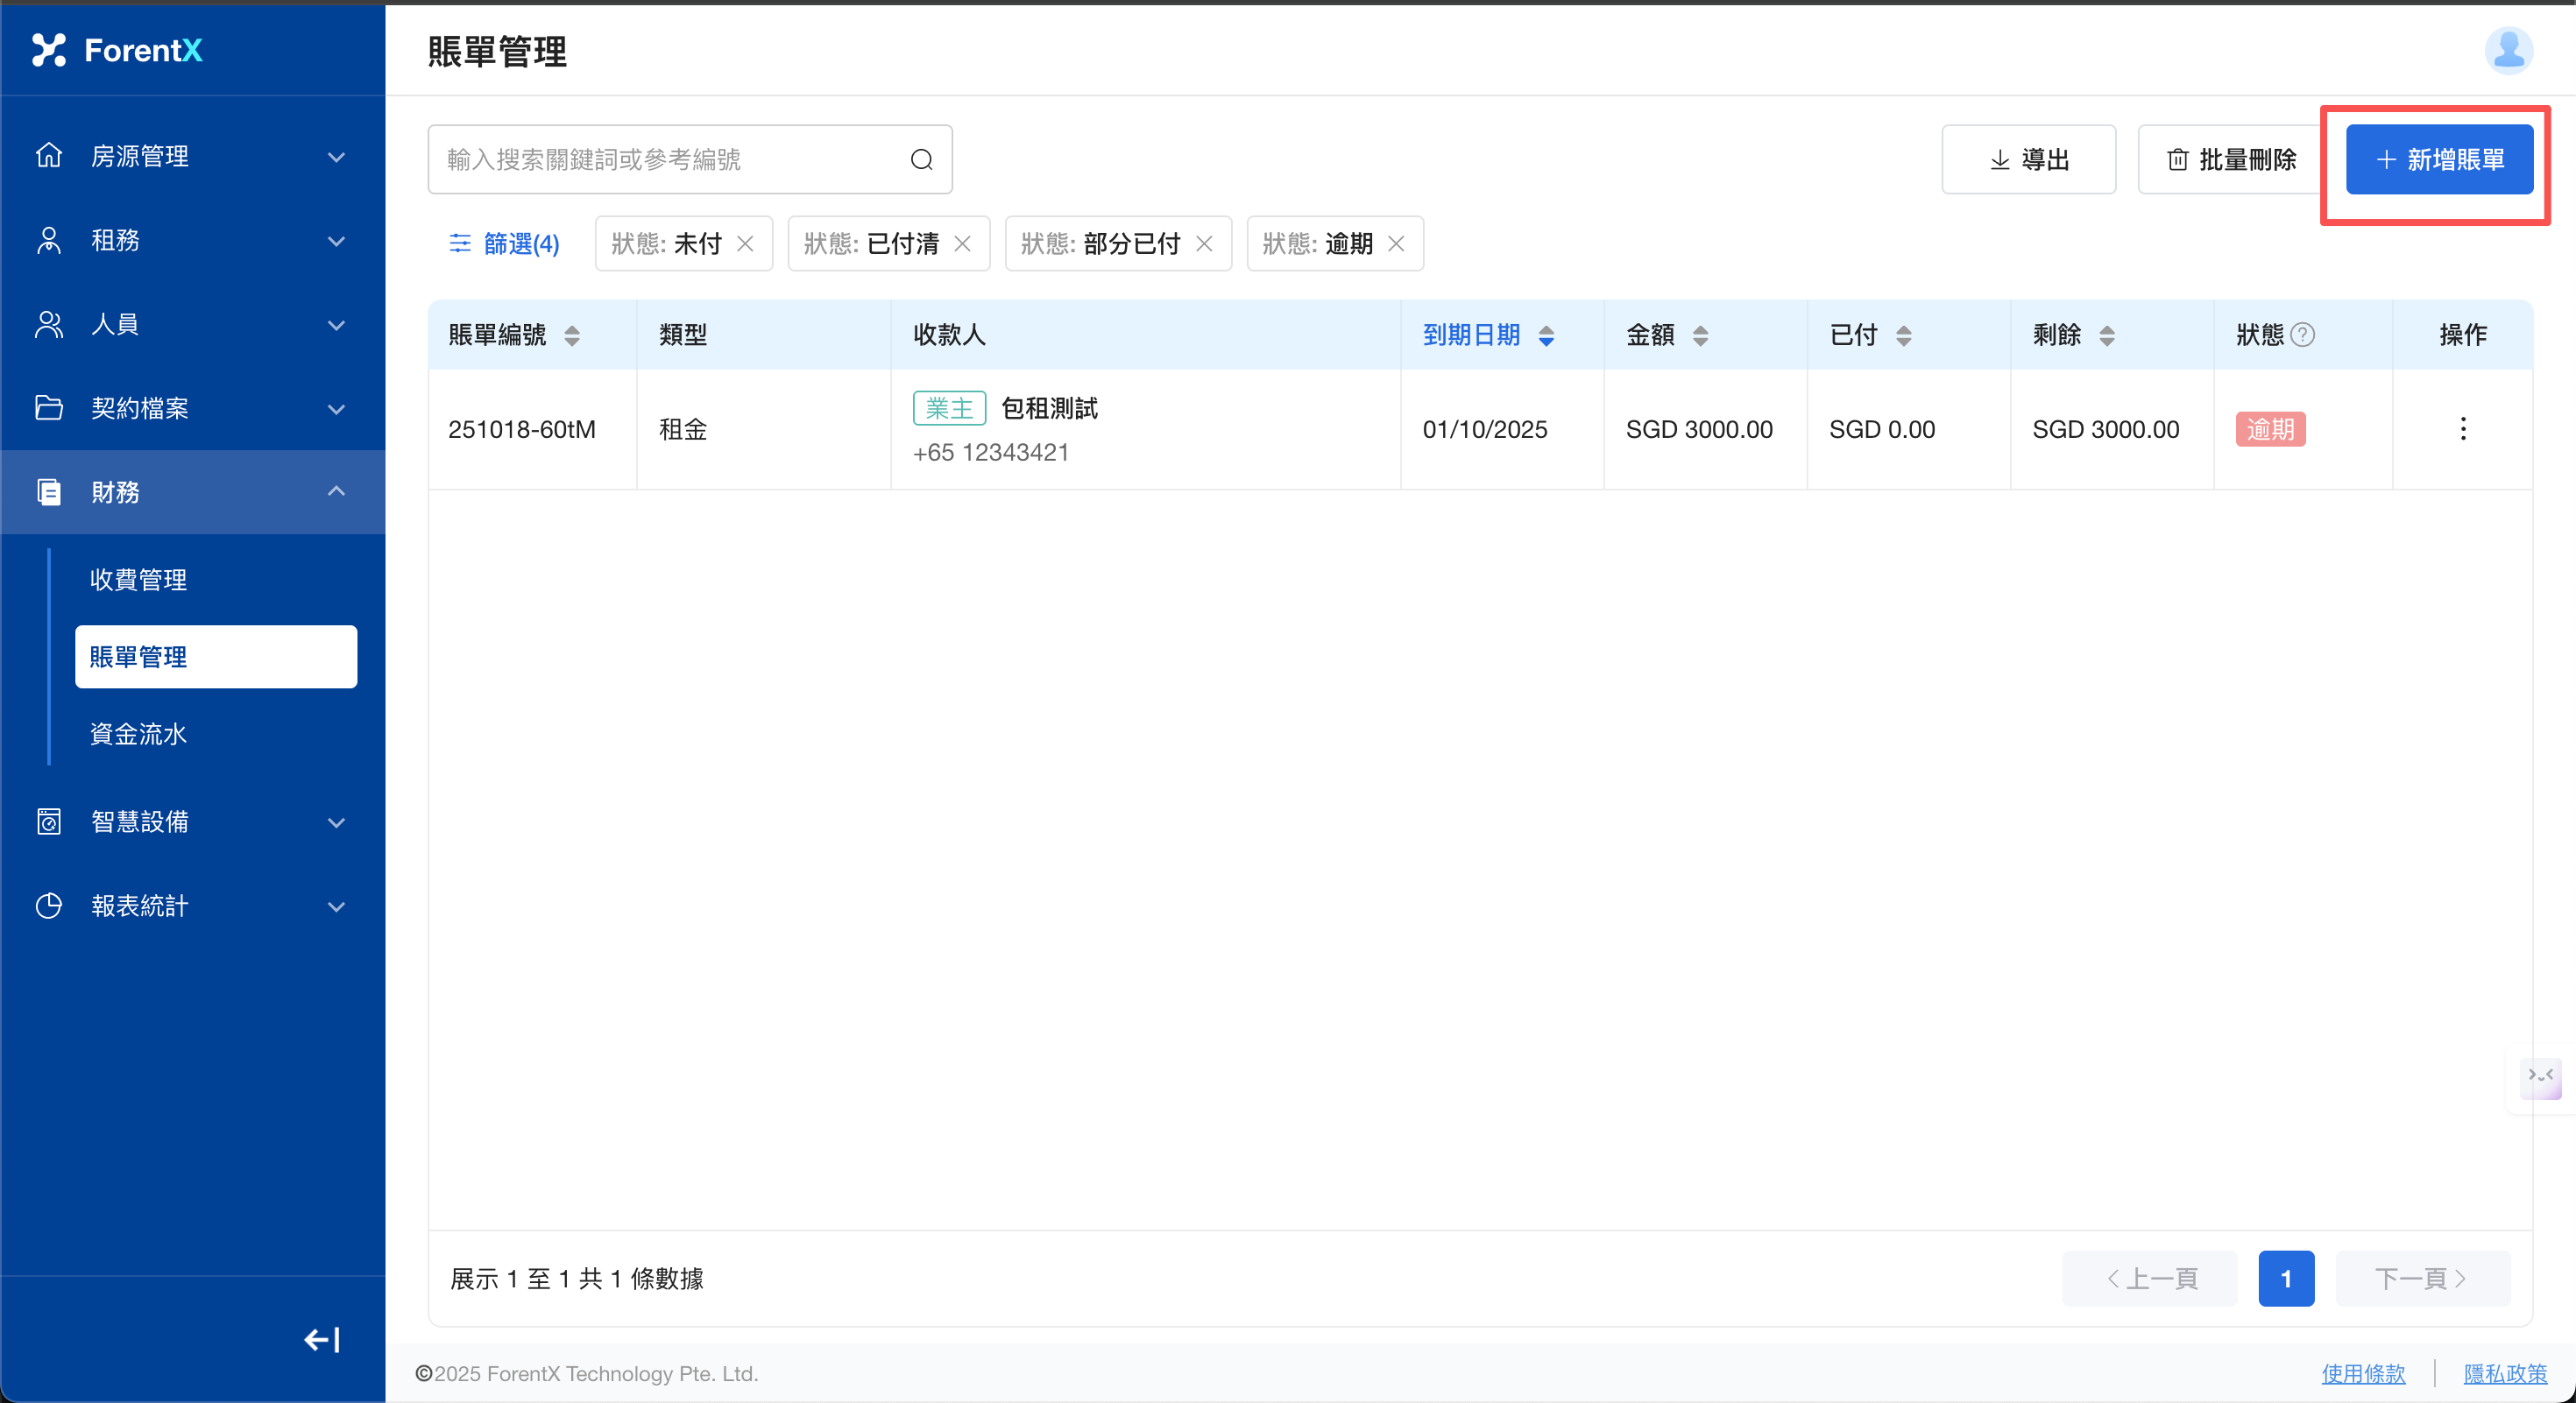2576x1403 pixels.
Task: Open the 篩選(4) filter panel
Action: click(504, 243)
